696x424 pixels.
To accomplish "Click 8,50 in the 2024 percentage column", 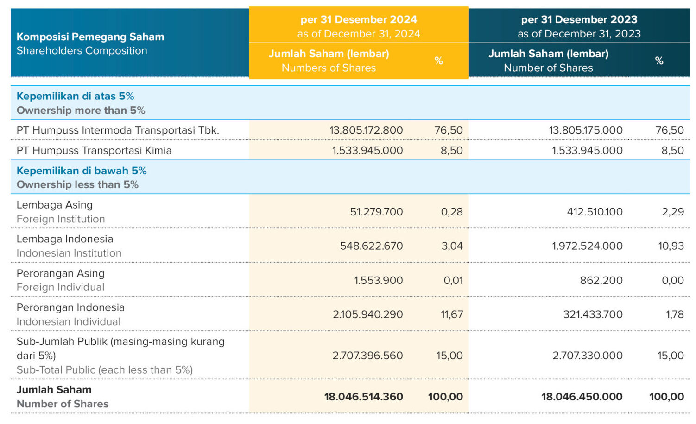I will pos(452,151).
